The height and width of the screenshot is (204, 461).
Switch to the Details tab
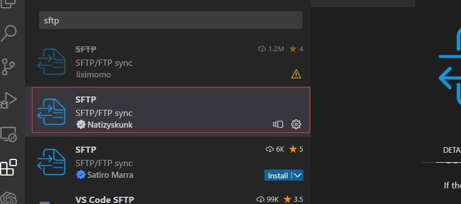(452, 150)
